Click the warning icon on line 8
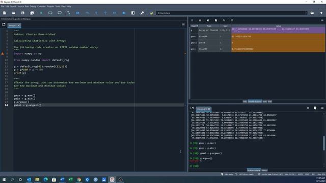The height and width of the screenshot is (183, 326). (x=3, y=53)
